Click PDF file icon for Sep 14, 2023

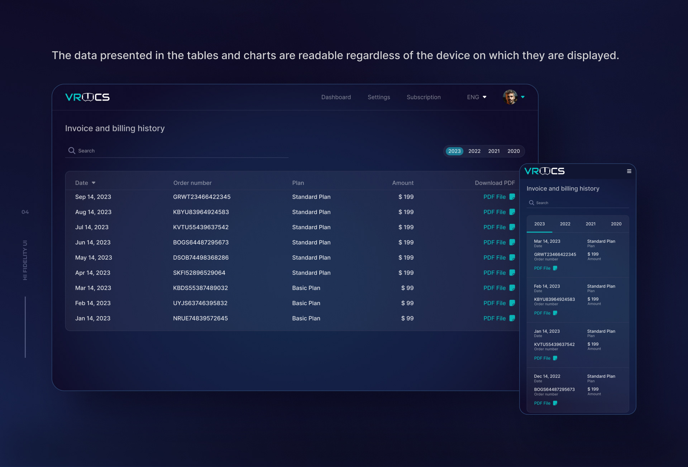(512, 197)
